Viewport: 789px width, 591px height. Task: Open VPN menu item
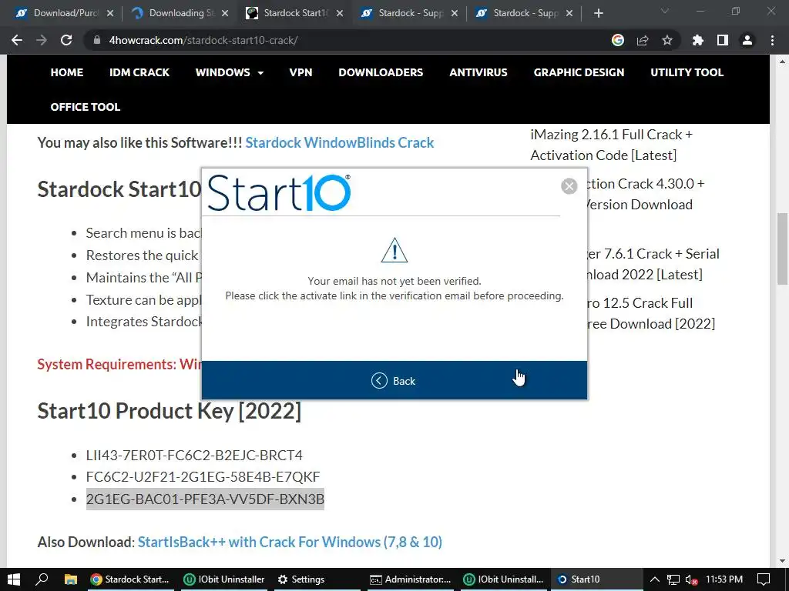(x=301, y=72)
